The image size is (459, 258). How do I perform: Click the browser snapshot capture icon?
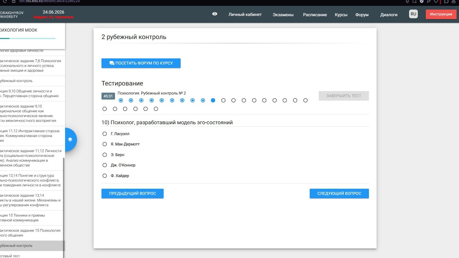click(x=414, y=1)
